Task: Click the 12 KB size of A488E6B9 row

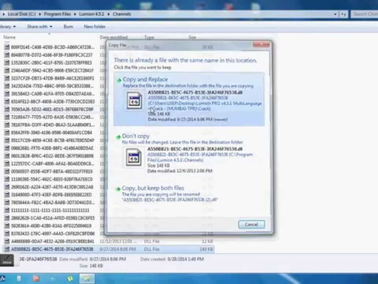Action: pos(207,241)
